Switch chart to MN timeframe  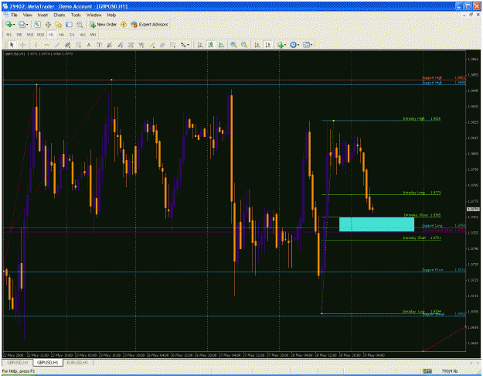coord(93,35)
